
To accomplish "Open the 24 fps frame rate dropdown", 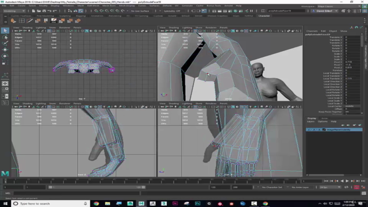I will 330,187.
